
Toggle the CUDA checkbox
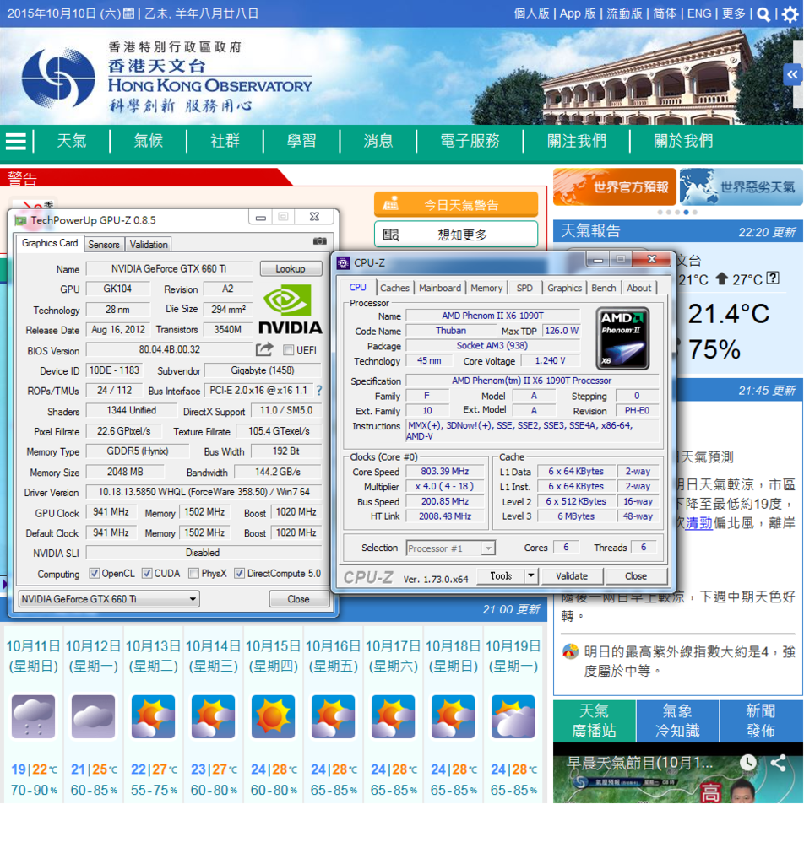click(x=147, y=573)
